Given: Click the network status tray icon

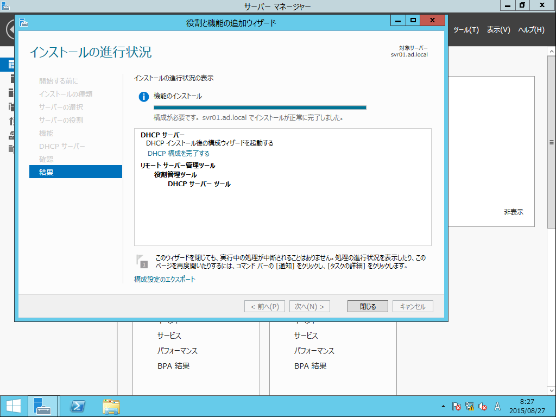Looking at the screenshot, I should [470, 406].
